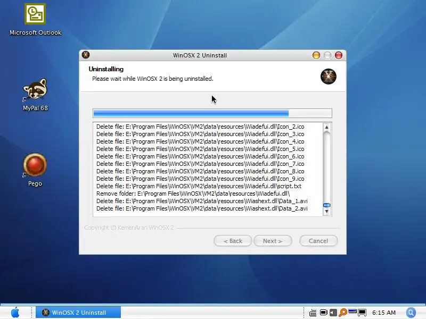Select the log line ending Data_1.avi
Viewport: 426px width, 319px height.
(x=202, y=202)
